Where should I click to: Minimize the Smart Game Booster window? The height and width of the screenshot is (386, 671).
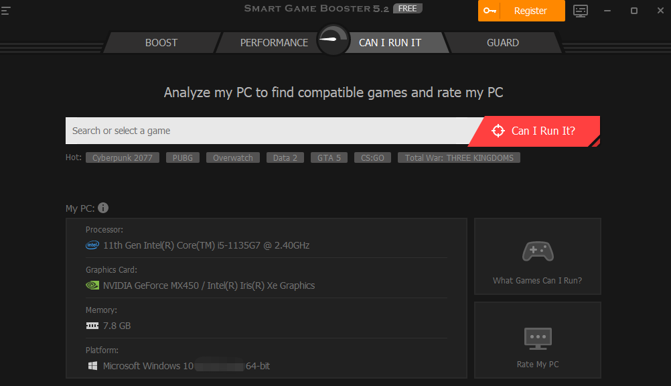[x=607, y=11]
